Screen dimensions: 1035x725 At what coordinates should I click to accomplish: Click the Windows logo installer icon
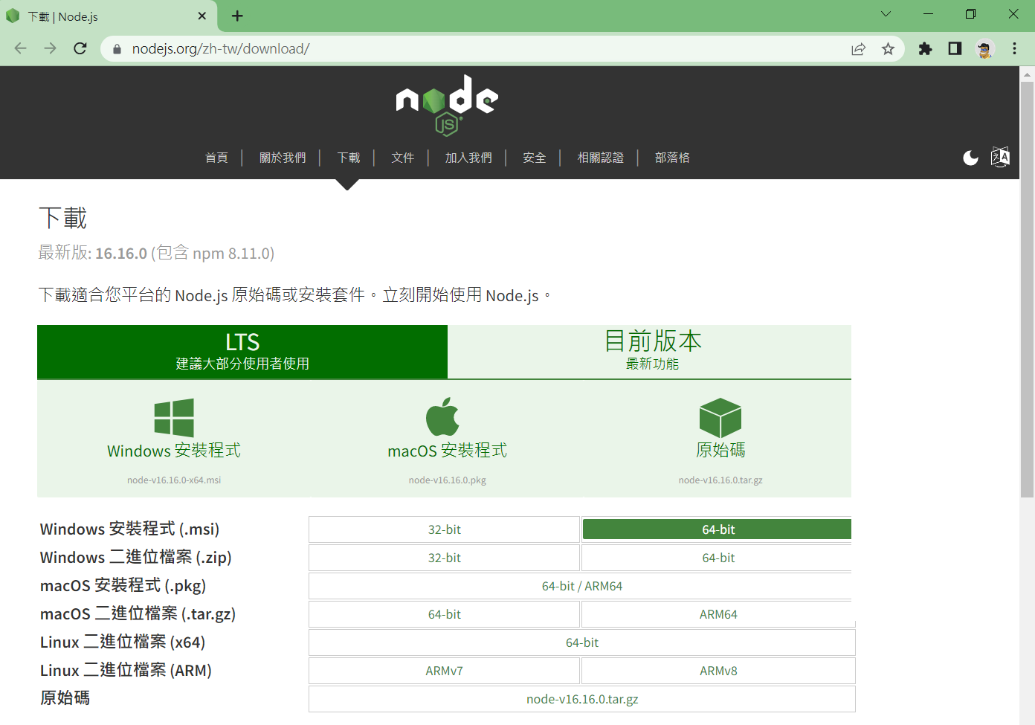click(x=174, y=418)
